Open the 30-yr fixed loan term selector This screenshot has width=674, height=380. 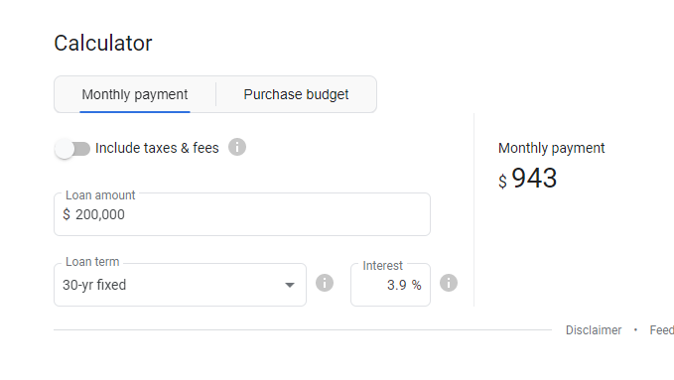pyautogui.click(x=180, y=285)
